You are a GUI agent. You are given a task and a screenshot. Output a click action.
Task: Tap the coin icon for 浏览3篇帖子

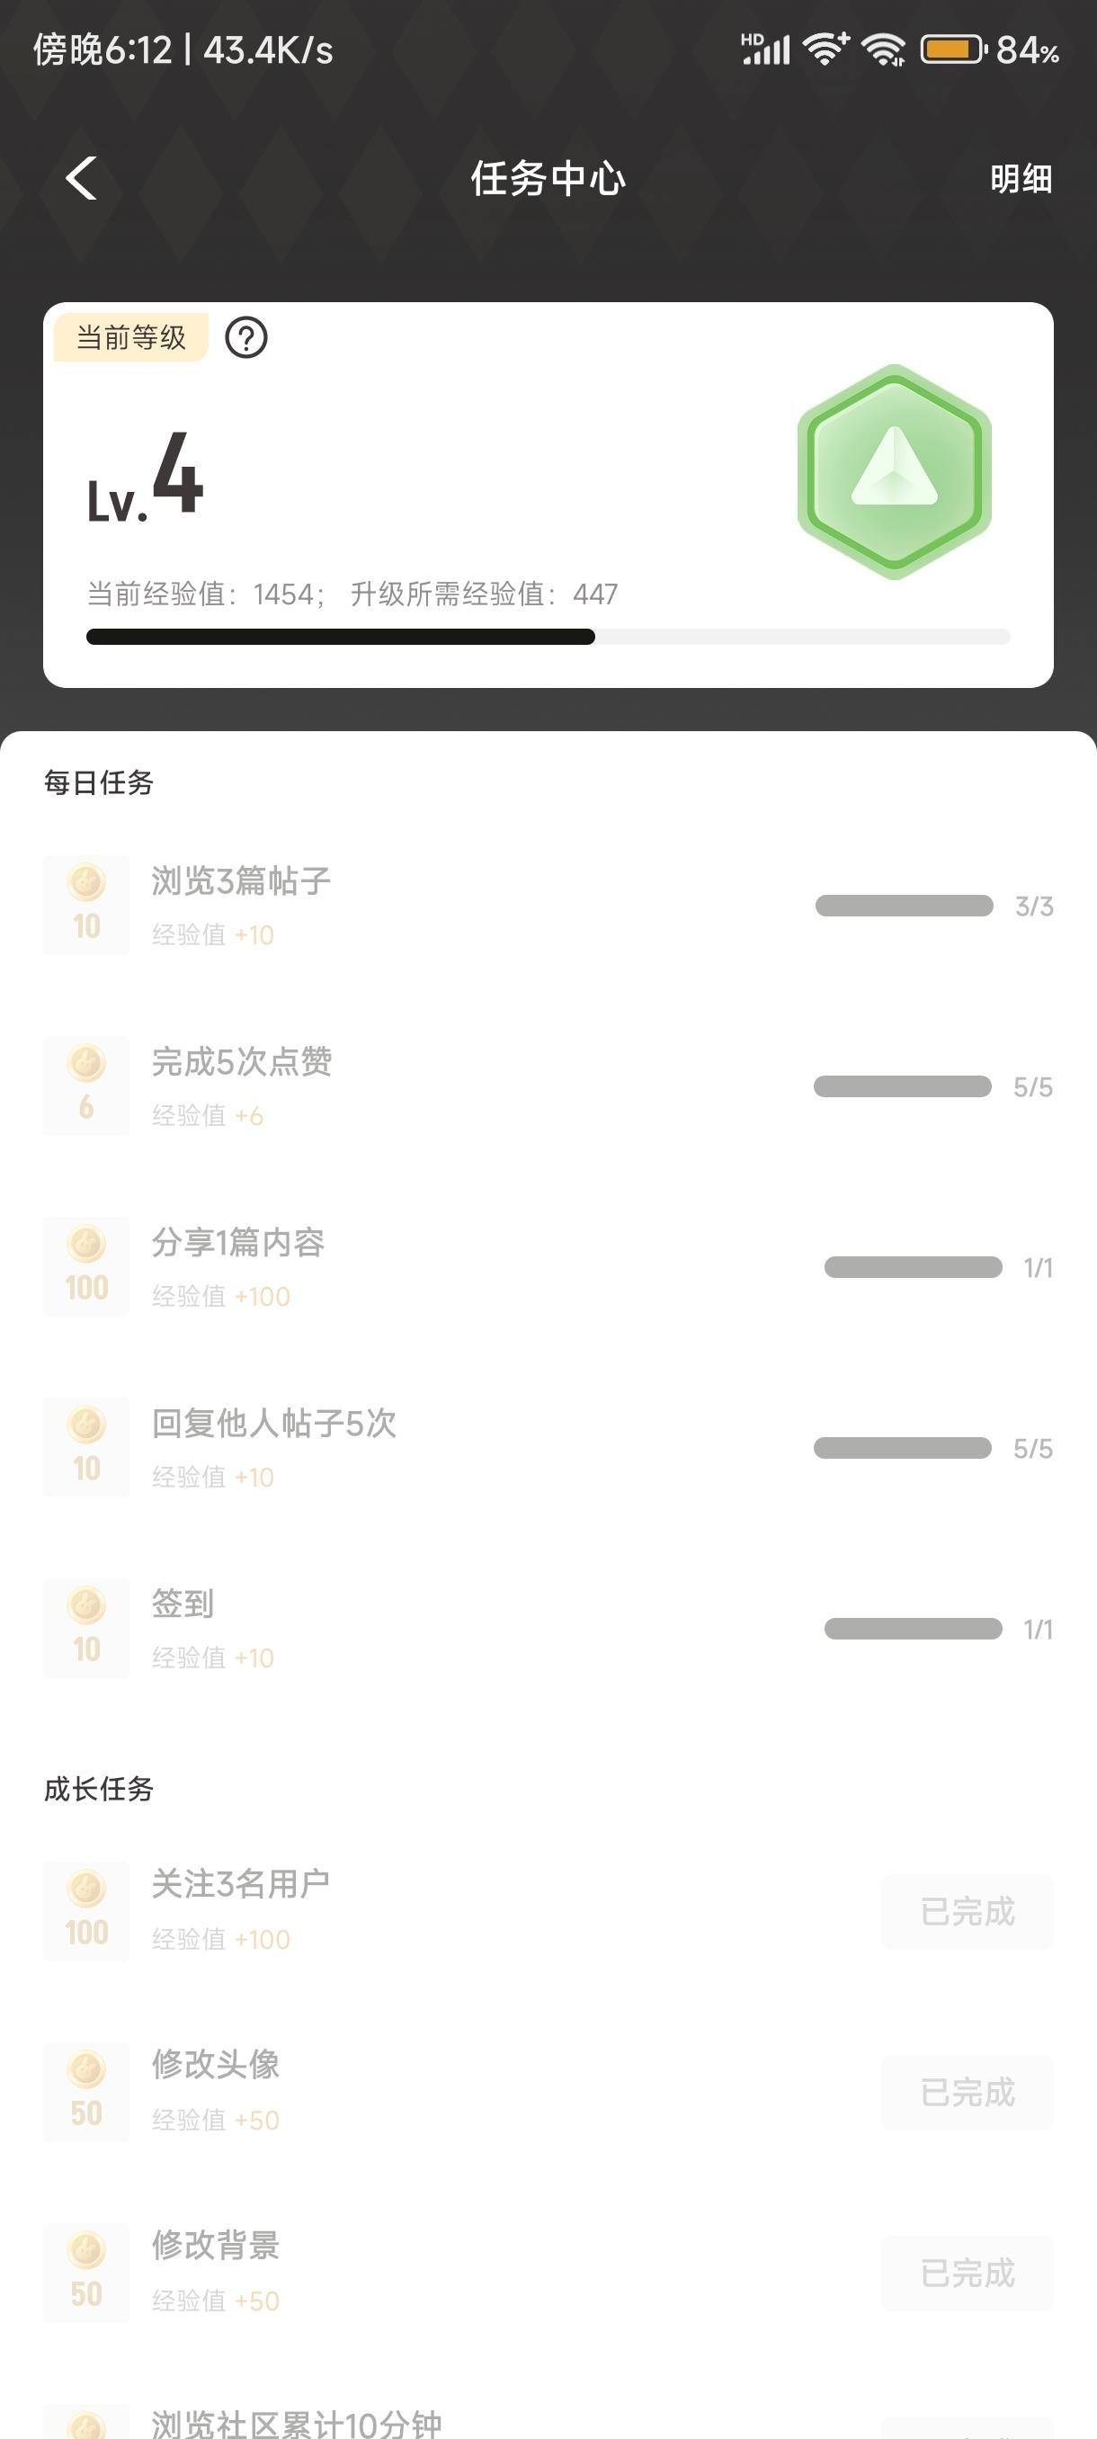coord(86,905)
